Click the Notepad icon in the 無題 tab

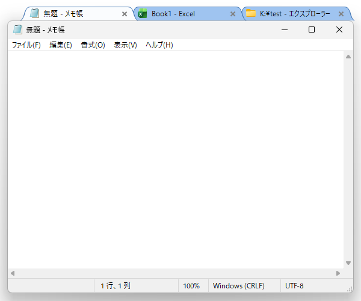(35, 14)
